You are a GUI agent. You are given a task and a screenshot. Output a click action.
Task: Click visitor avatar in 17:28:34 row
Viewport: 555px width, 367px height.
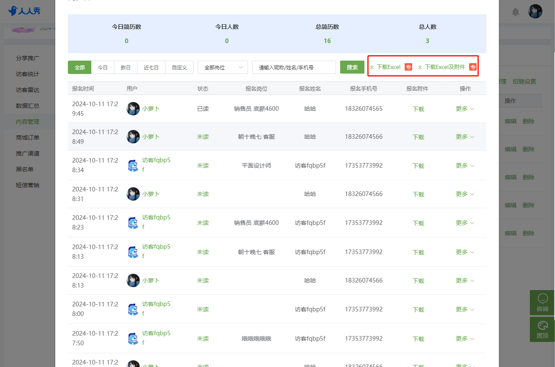click(133, 166)
